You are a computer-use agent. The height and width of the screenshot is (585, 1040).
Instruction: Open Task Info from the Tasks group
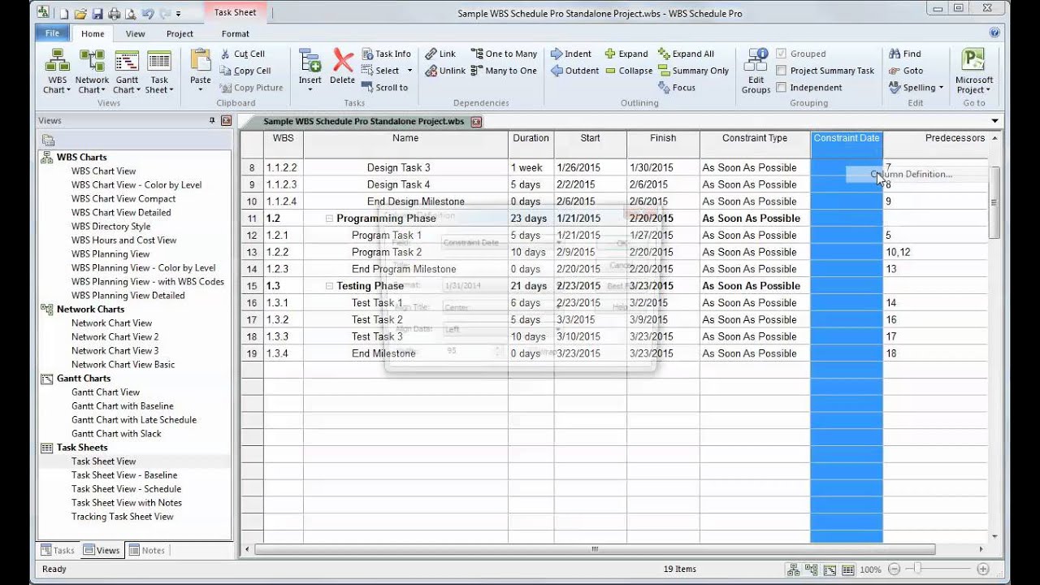pyautogui.click(x=386, y=54)
